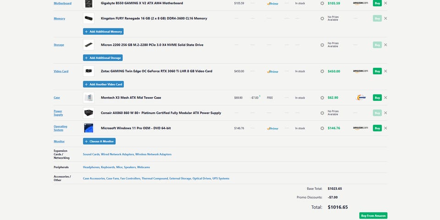This screenshot has height=220, width=440.
Task: Click Prime badge in Windows 11 row
Action: click(x=272, y=128)
